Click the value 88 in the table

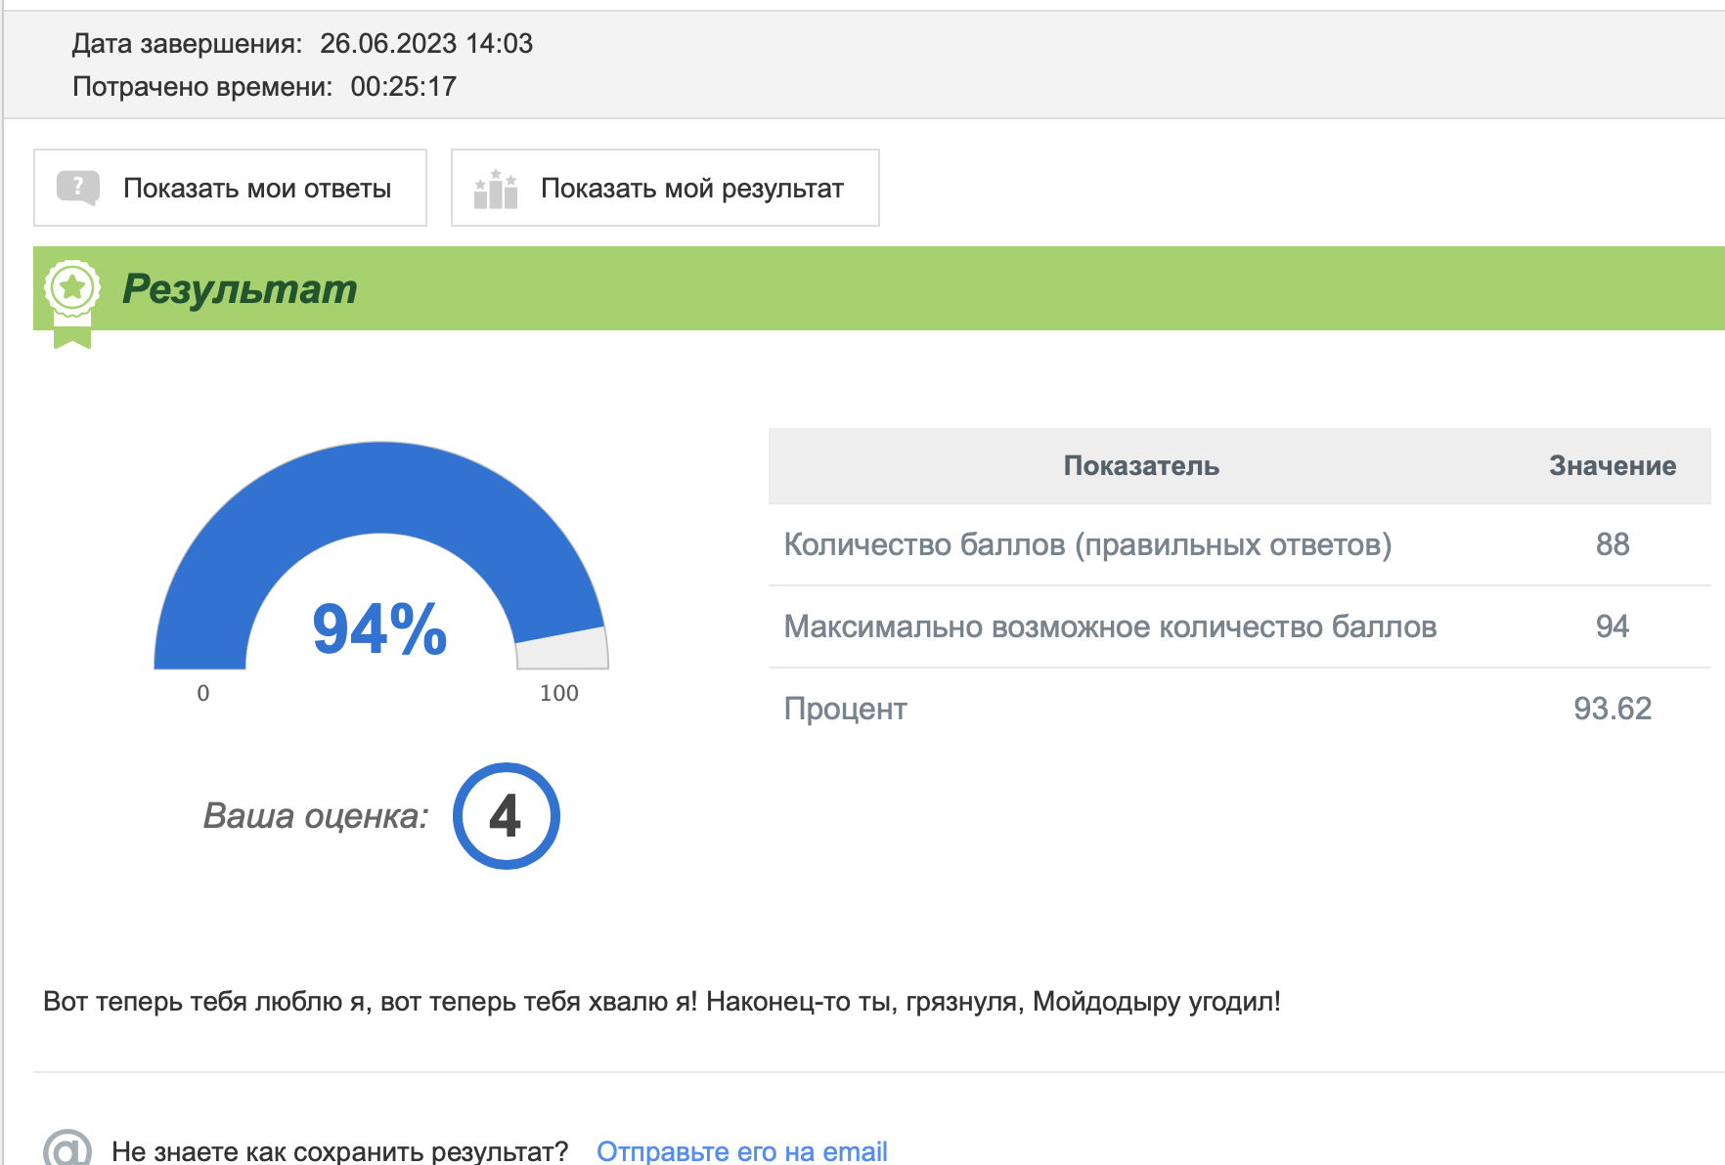1613,544
